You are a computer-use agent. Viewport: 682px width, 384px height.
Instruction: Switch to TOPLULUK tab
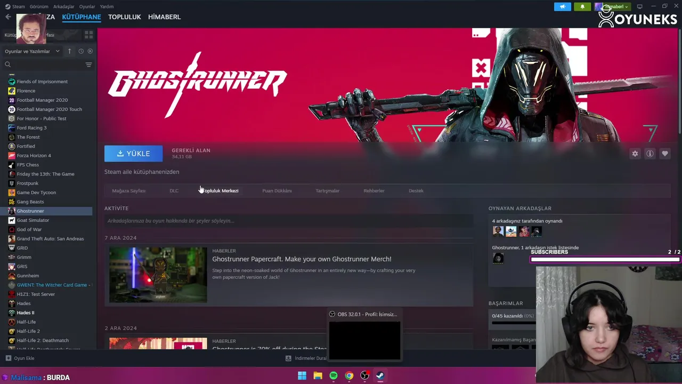125,17
